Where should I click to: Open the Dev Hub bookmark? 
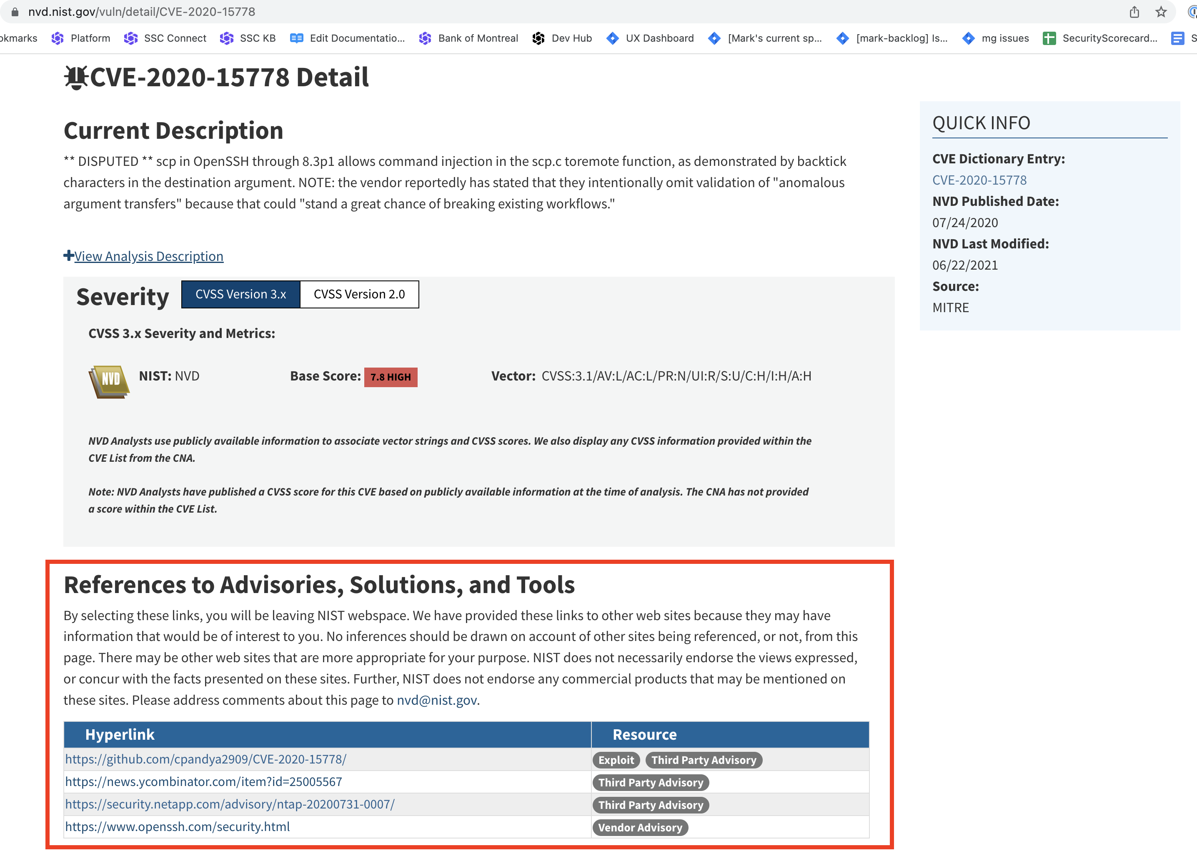pyautogui.click(x=571, y=38)
